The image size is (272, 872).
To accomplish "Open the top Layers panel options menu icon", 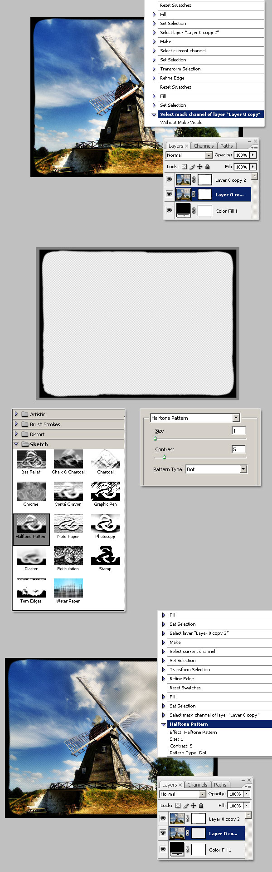I will 255,147.
